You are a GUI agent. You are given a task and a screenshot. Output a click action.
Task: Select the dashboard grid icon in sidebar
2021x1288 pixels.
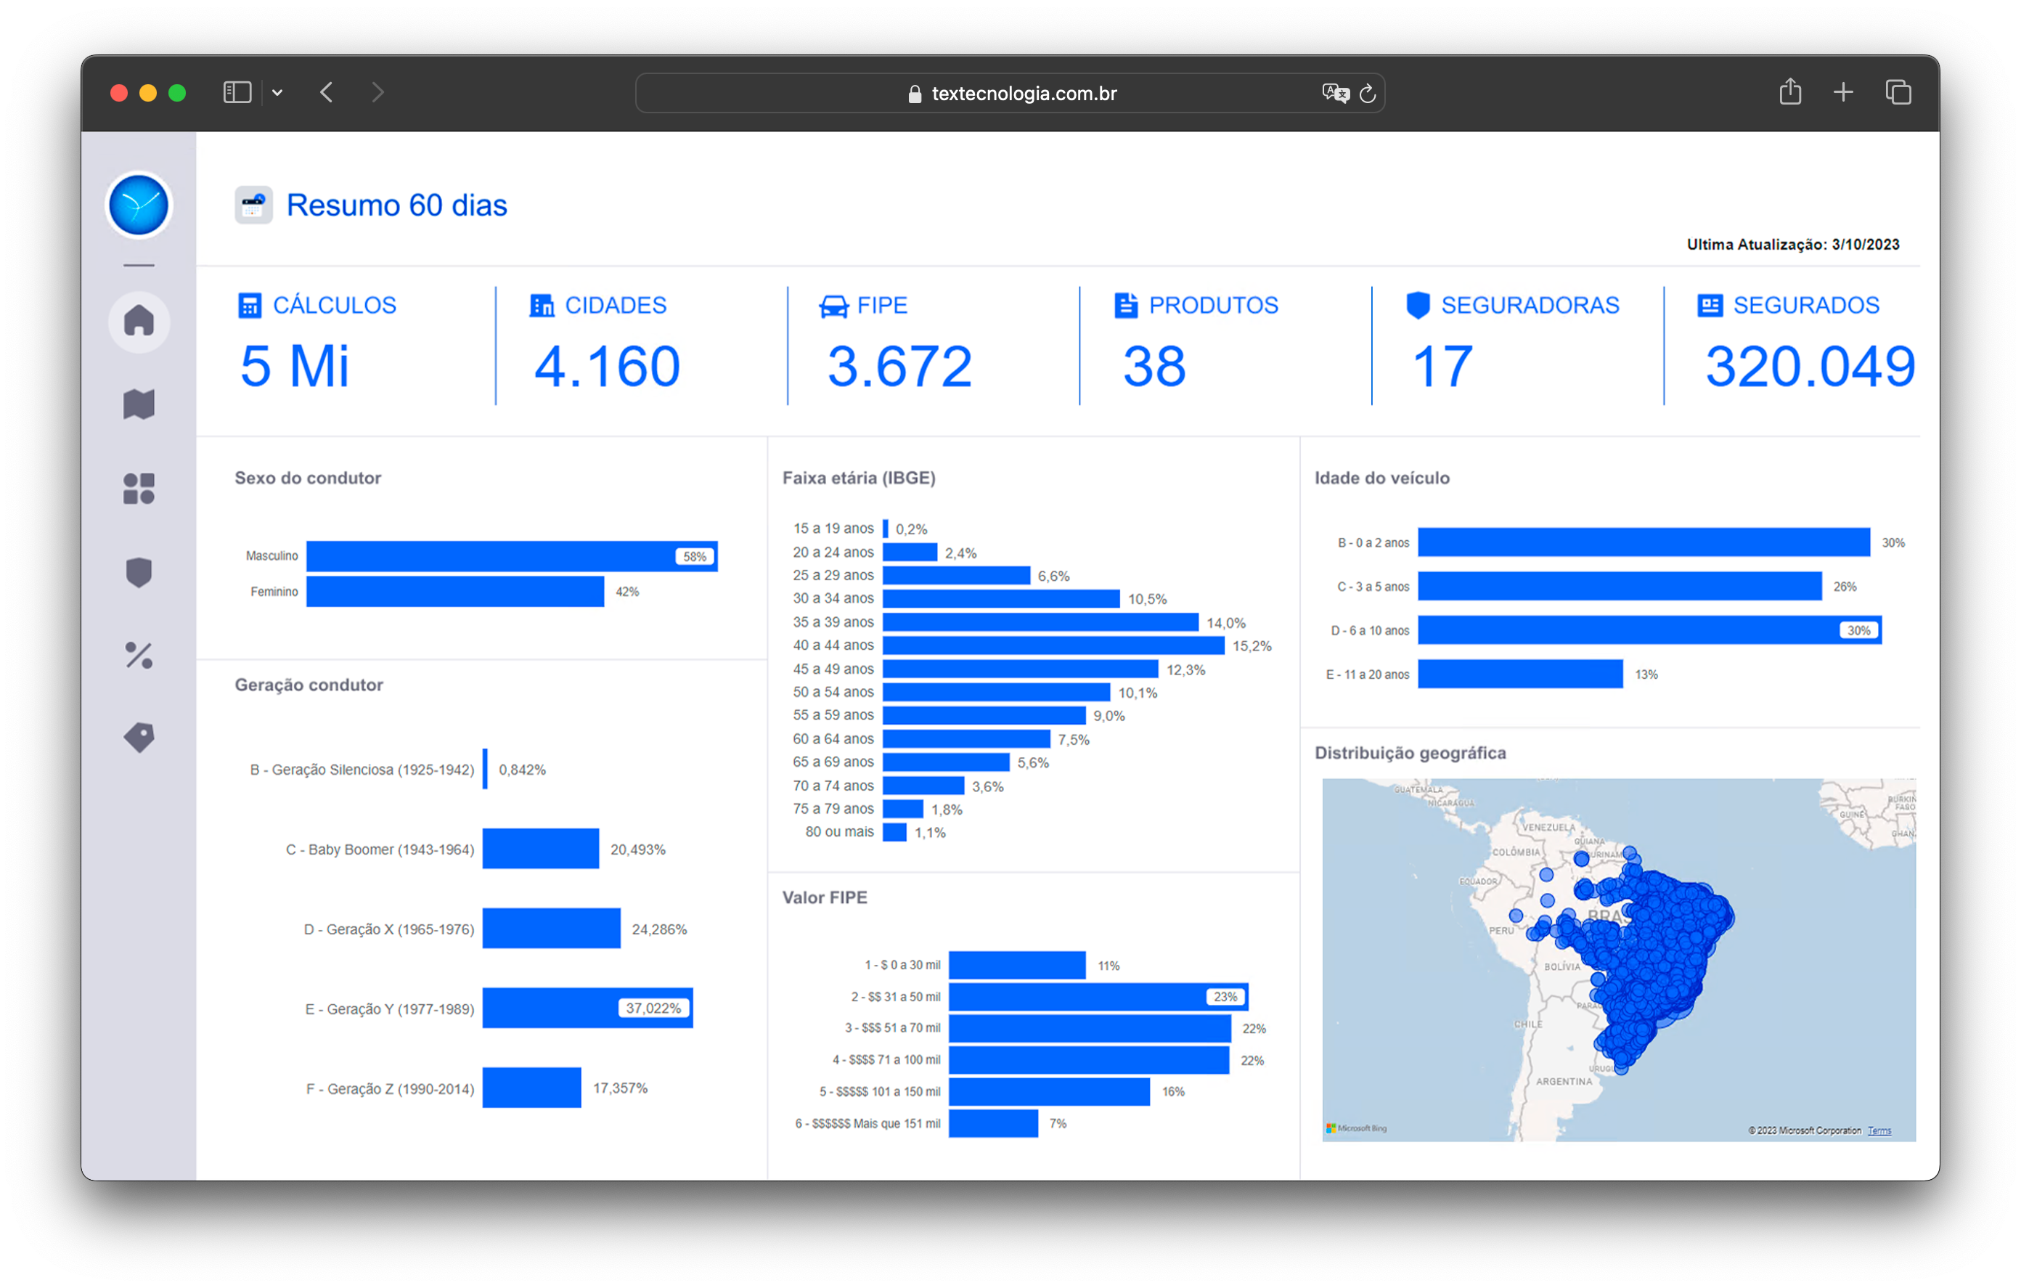[139, 488]
